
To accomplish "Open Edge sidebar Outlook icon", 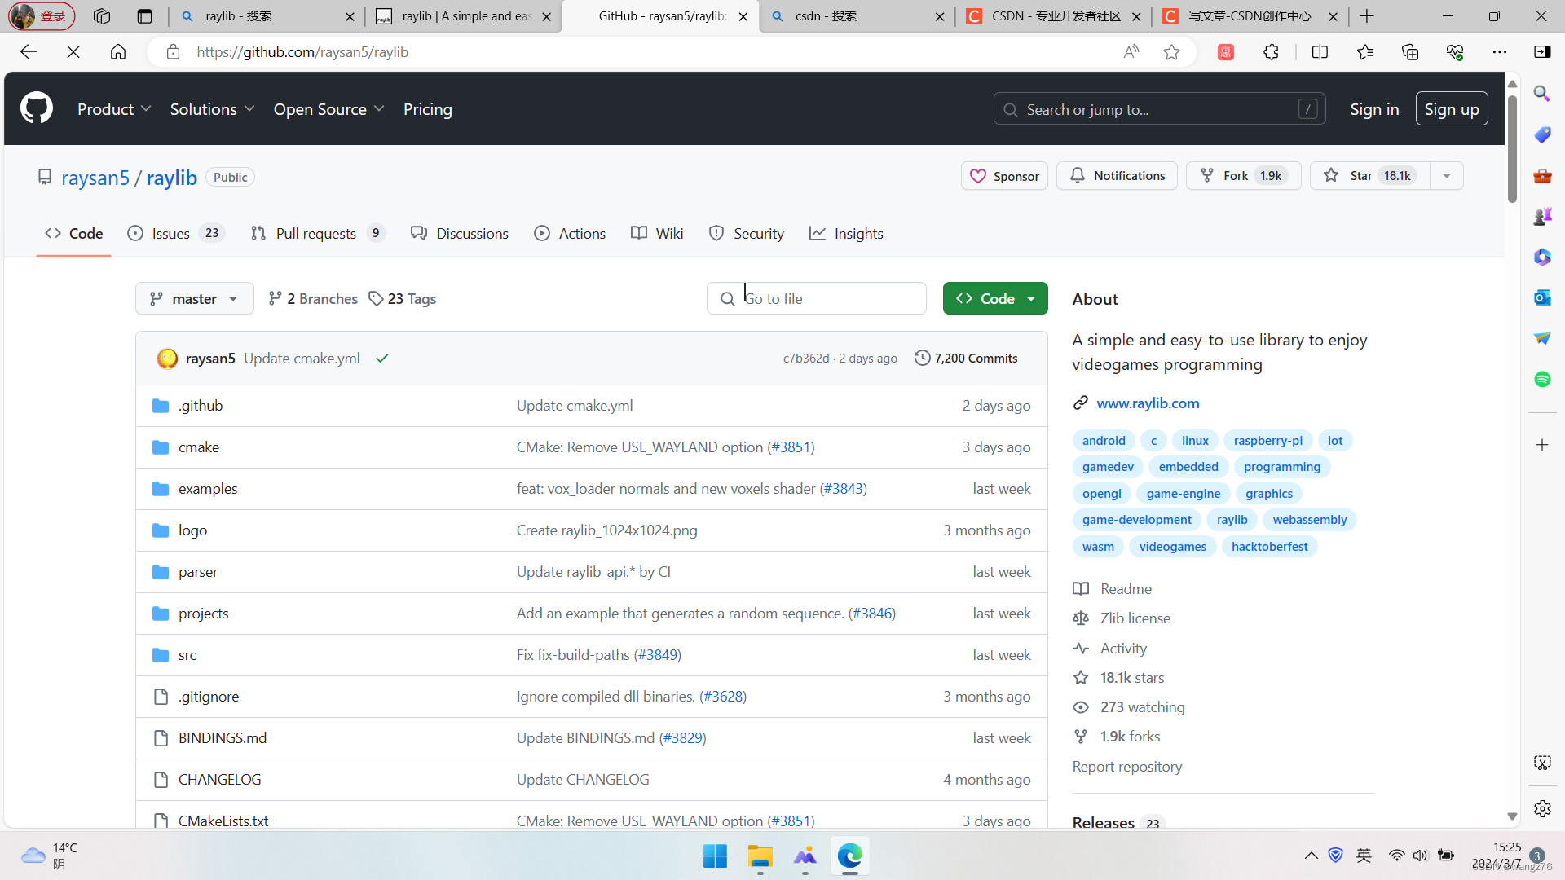I will pyautogui.click(x=1542, y=297).
